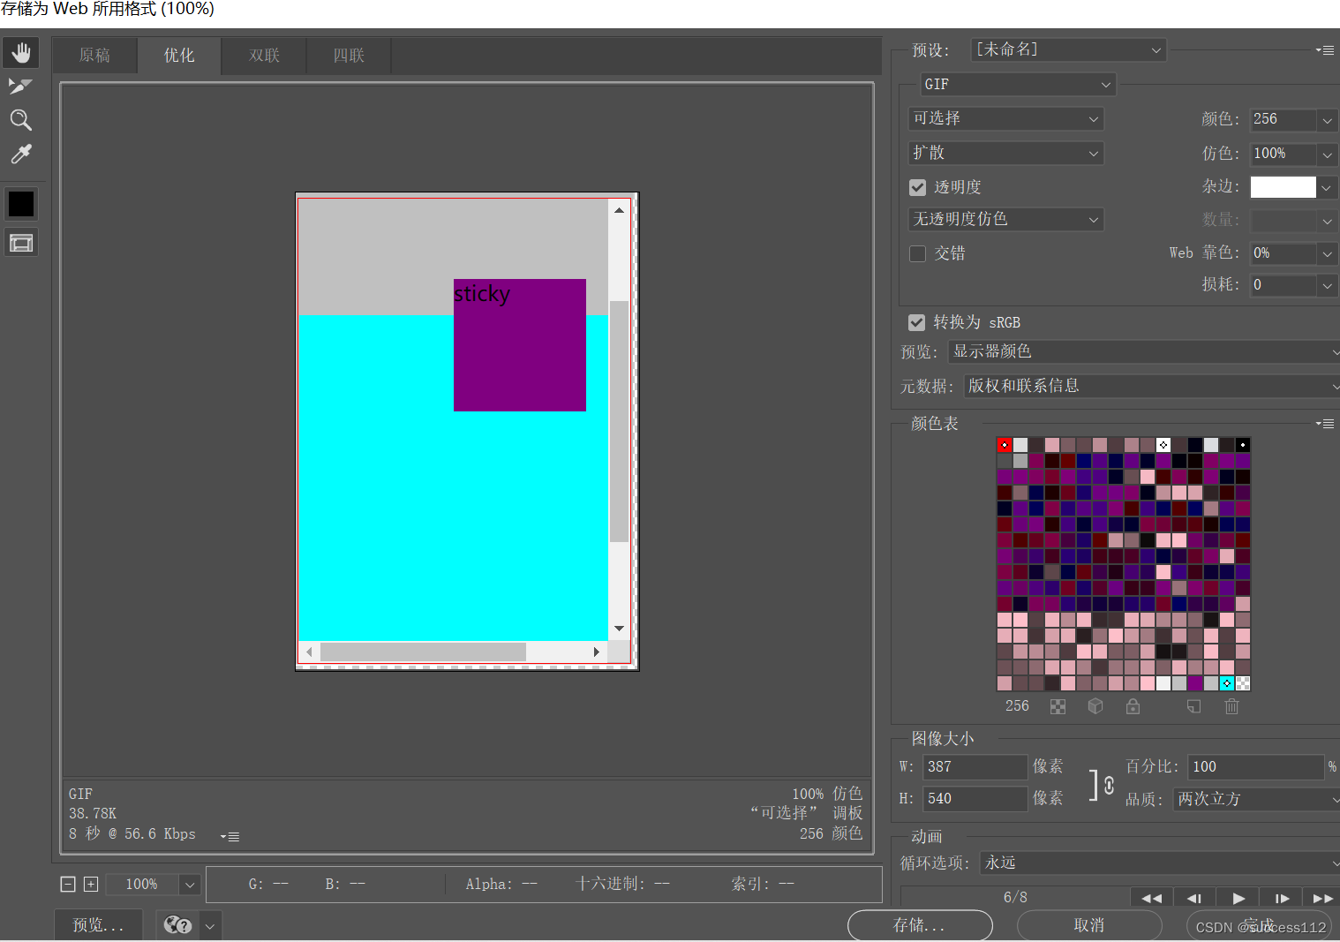Open the 预设 preset dropdown

point(1068,50)
